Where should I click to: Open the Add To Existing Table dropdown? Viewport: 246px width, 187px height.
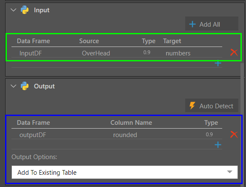(x=124, y=172)
